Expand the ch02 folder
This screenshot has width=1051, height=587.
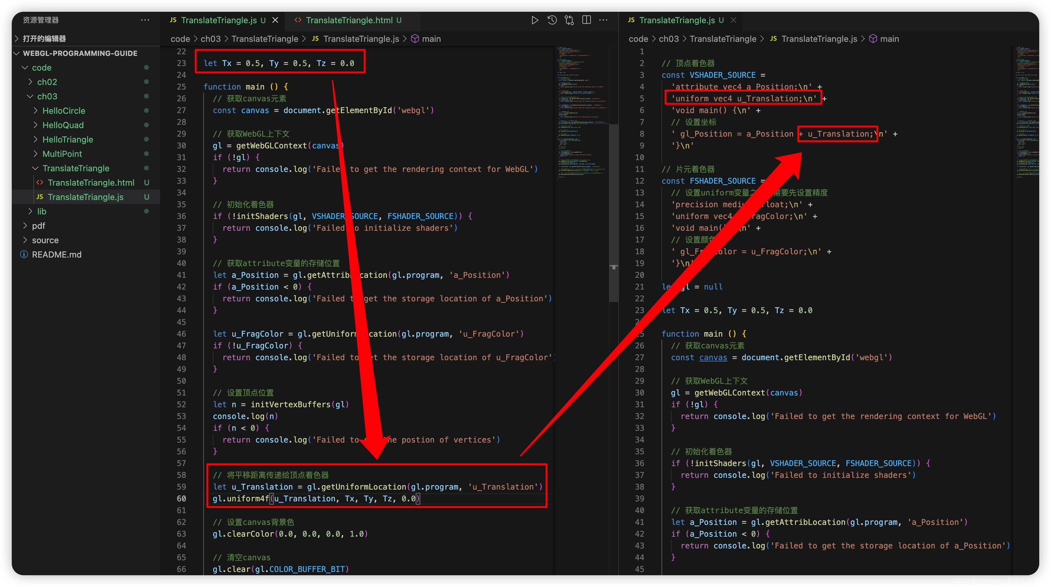(47, 82)
